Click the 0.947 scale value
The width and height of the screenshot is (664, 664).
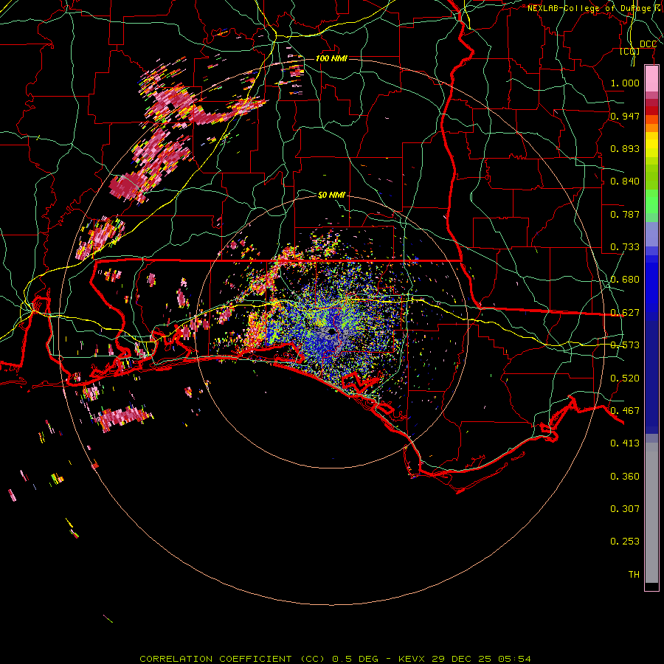click(625, 116)
